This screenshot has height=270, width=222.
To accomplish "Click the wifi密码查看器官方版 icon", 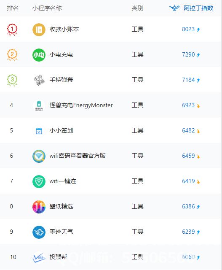I will [x=39, y=156].
